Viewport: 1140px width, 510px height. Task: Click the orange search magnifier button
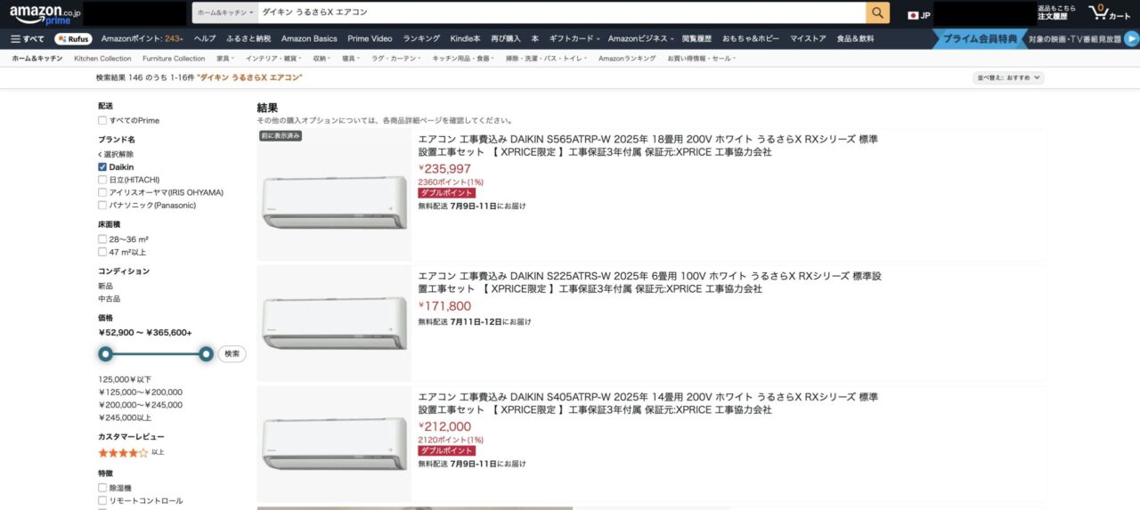coord(878,12)
